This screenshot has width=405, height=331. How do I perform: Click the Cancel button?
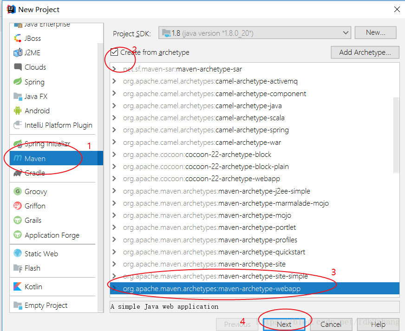click(331, 325)
